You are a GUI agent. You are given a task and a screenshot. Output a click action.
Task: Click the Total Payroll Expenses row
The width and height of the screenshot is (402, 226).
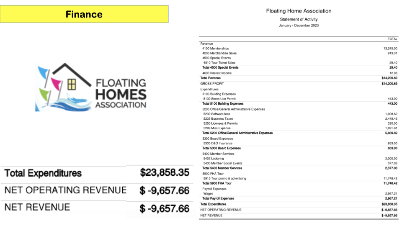click(218, 198)
